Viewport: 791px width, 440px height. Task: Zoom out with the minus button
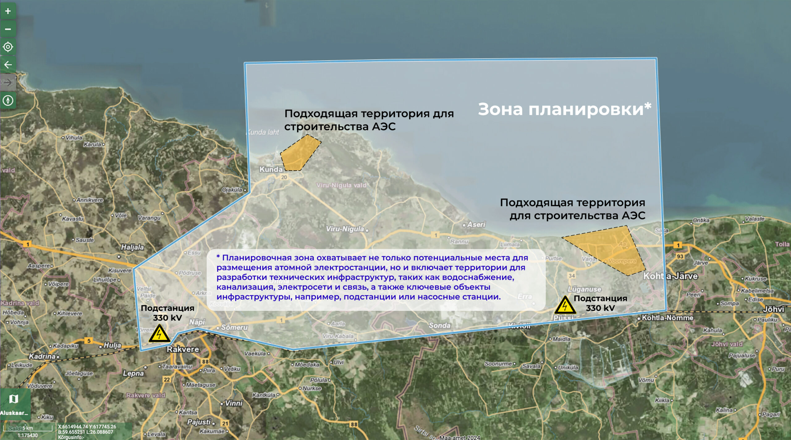(x=8, y=29)
